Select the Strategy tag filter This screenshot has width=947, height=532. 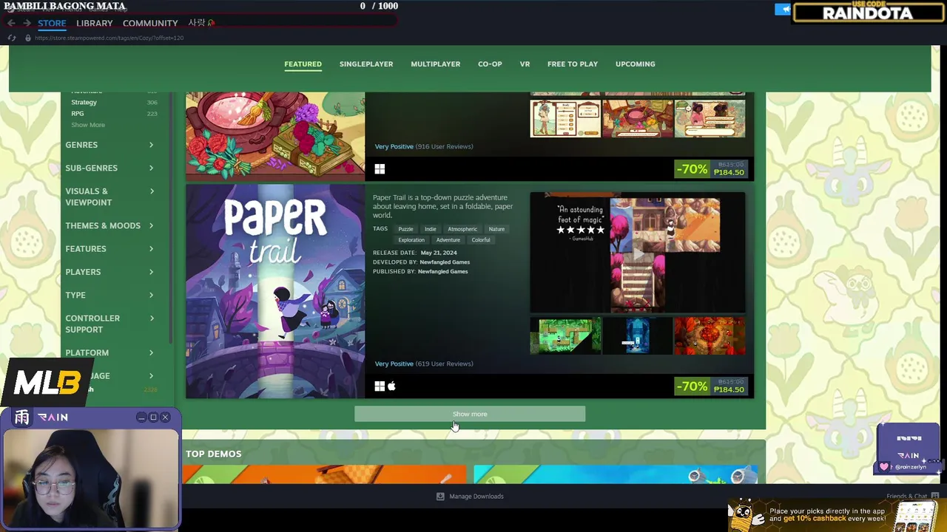point(84,102)
